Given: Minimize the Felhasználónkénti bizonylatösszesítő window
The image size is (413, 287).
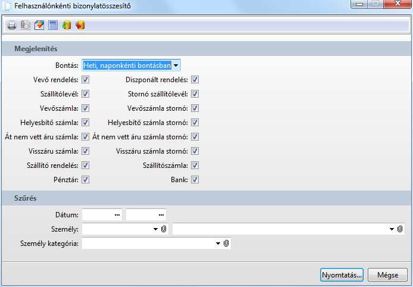Looking at the screenshot, I should click(359, 4).
